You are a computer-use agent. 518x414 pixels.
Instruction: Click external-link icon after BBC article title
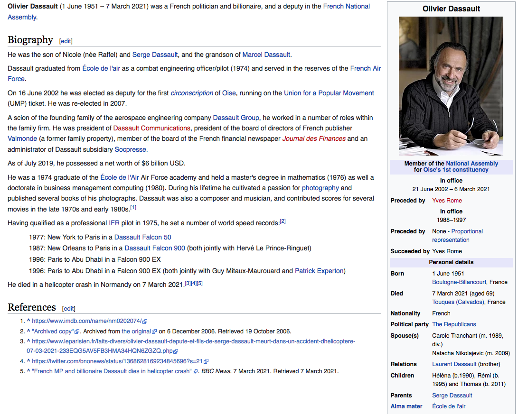[x=195, y=372]
